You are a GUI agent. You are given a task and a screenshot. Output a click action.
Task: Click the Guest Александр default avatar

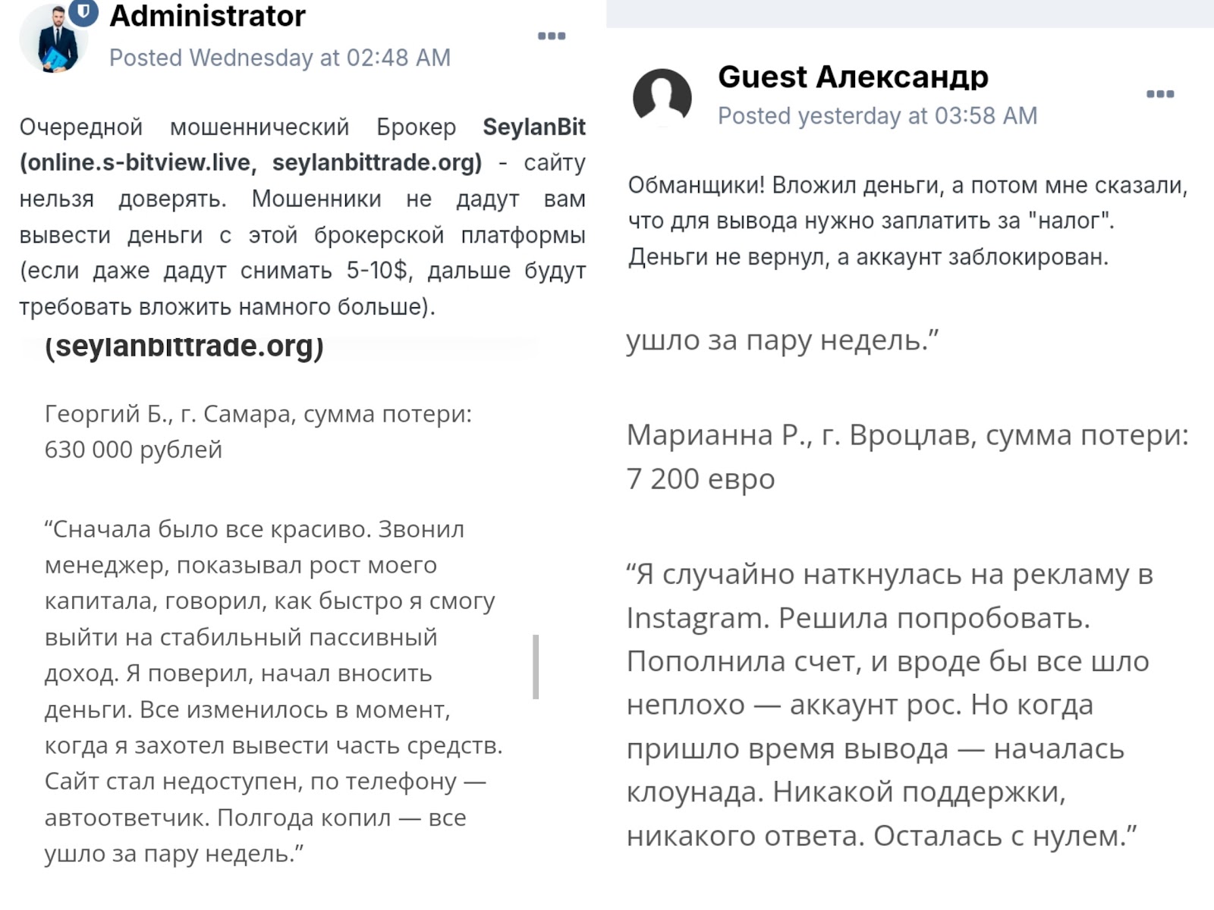click(x=662, y=98)
